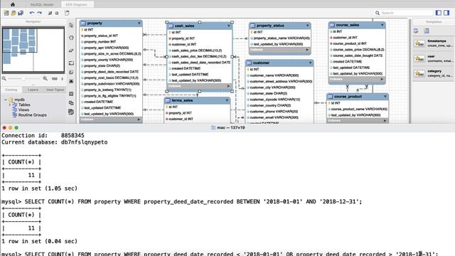Image resolution: width=455 pixels, height=256 pixels.
Task: Open a model with the folder icon
Action: coord(14,13)
